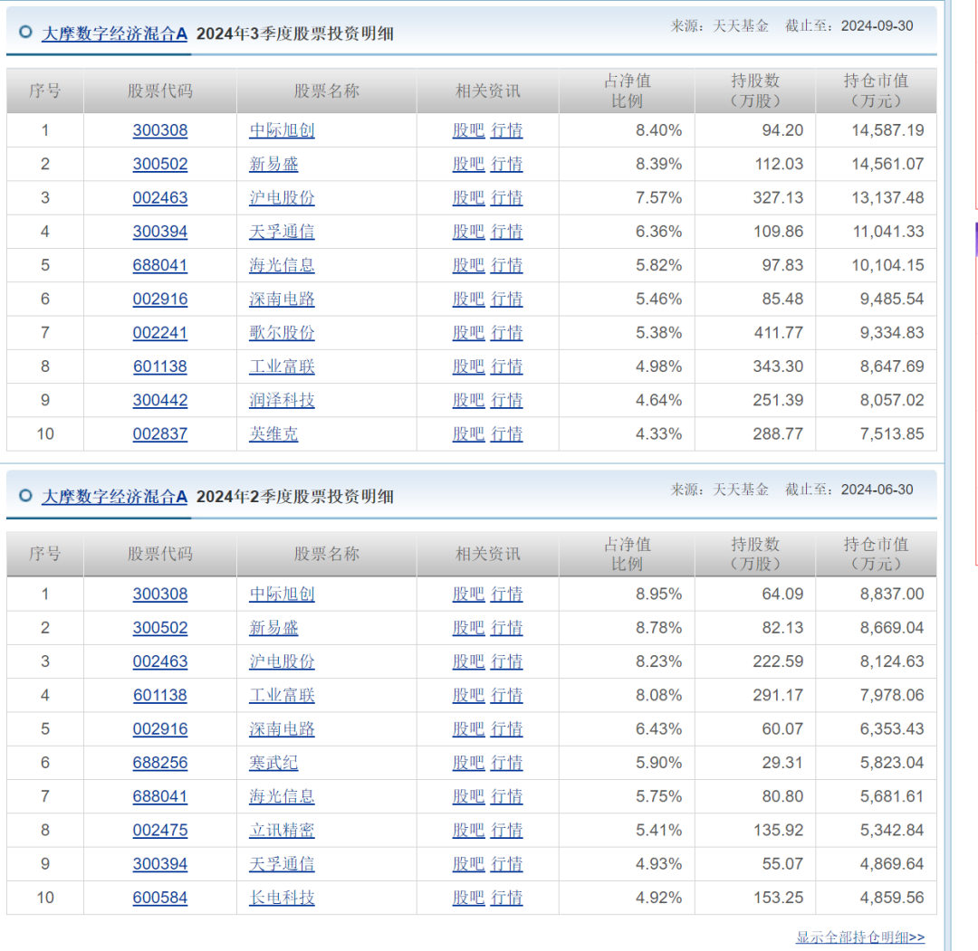The height and width of the screenshot is (951, 978).
Task: Open stock code 601138 in the 2024年2季度 table
Action: tap(160, 695)
